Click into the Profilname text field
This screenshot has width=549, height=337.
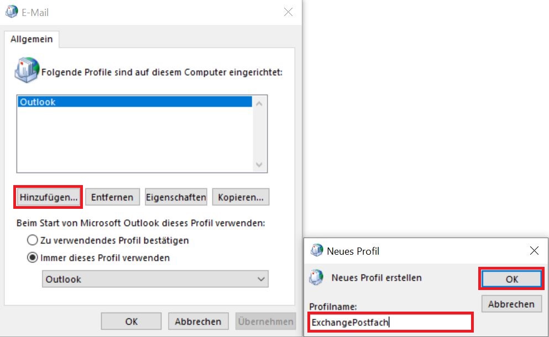390,322
